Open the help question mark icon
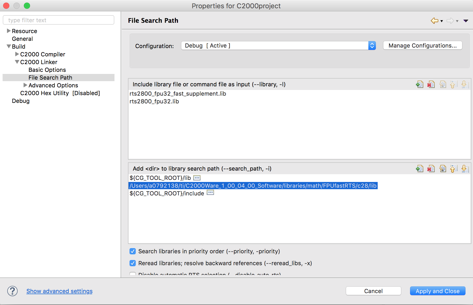This screenshot has height=305, width=473. tap(12, 291)
